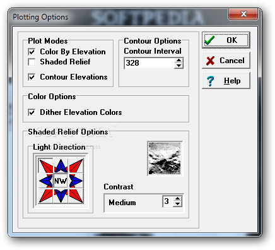Select the west light direction arrow
The image size is (275, 250).
tap(46, 181)
